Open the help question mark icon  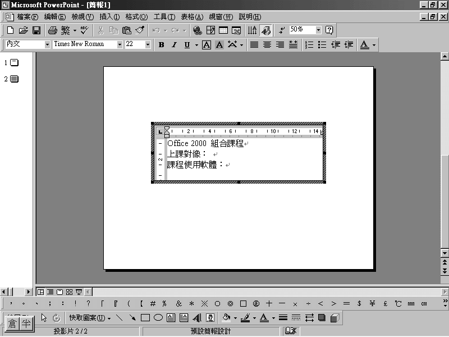pos(329,30)
